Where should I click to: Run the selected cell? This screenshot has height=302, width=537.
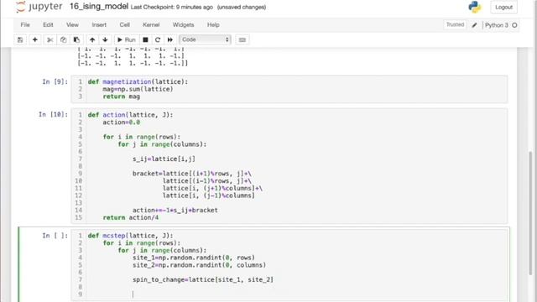click(127, 39)
